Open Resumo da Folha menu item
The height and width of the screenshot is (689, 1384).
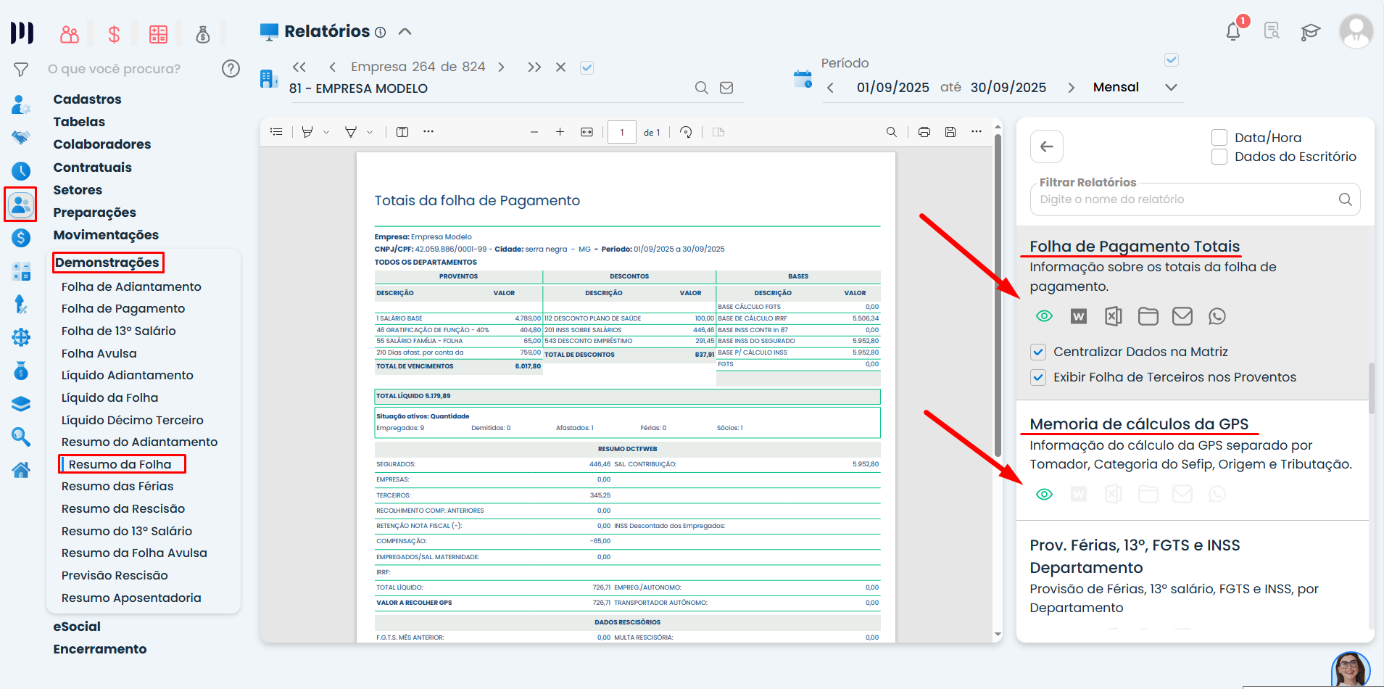(120, 464)
